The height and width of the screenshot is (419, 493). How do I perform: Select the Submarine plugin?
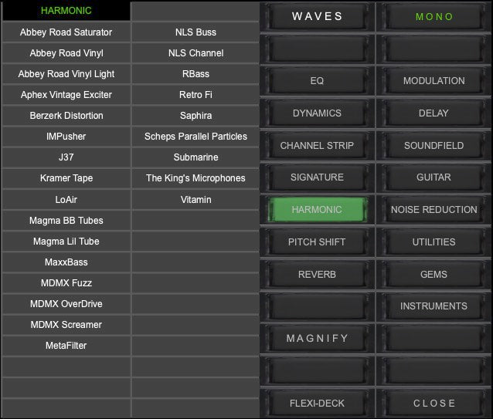pyautogui.click(x=195, y=157)
